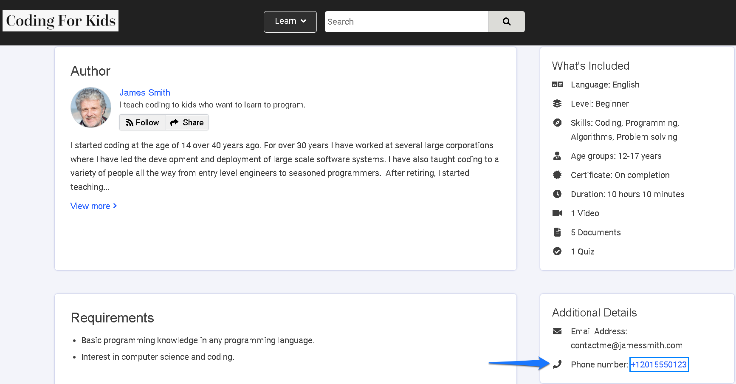736x384 pixels.
Task: Click 'Certificate: On completion' text
Action: (x=620, y=175)
